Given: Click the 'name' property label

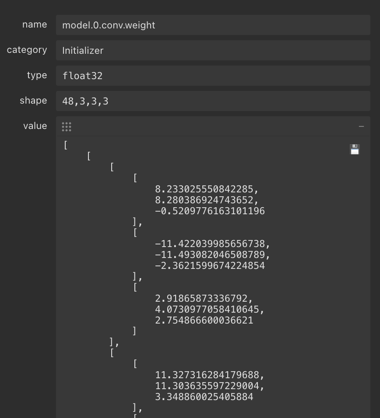Looking at the screenshot, I should [35, 25].
